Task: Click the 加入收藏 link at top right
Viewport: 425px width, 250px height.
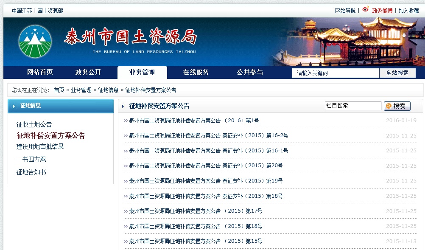Action: [408, 11]
